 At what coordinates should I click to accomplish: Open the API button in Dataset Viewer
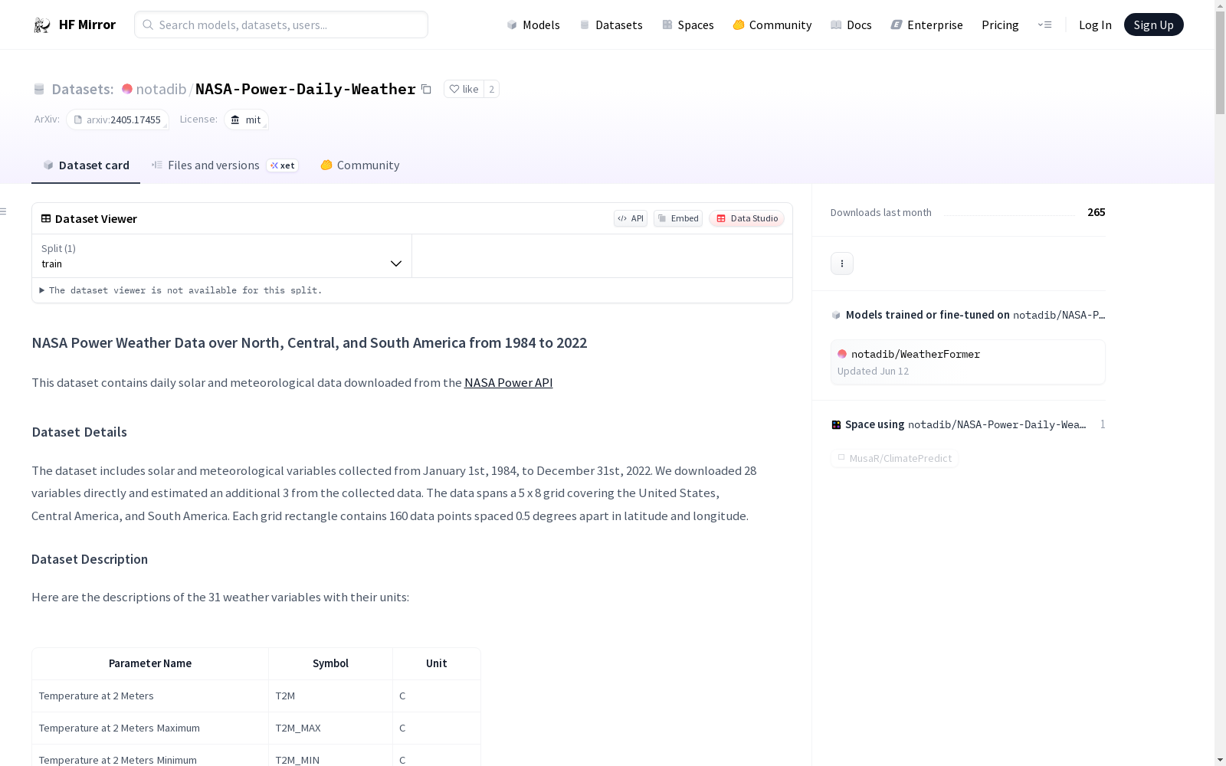tap(631, 218)
